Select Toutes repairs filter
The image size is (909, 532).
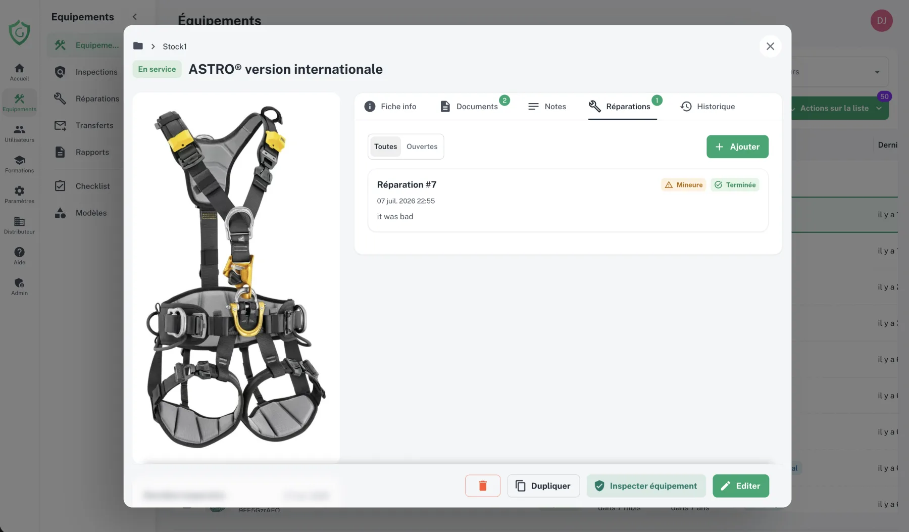(385, 147)
